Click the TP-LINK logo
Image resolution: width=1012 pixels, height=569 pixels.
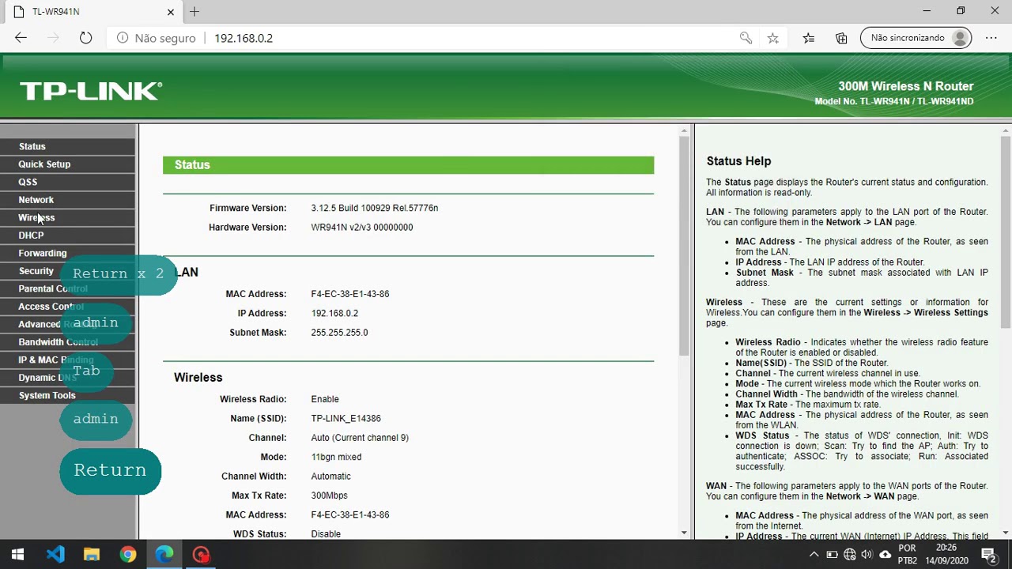tap(91, 91)
